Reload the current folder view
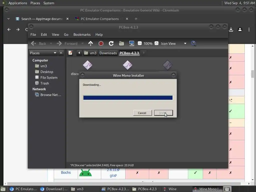The height and width of the screenshot is (192, 256). coord(111,43)
